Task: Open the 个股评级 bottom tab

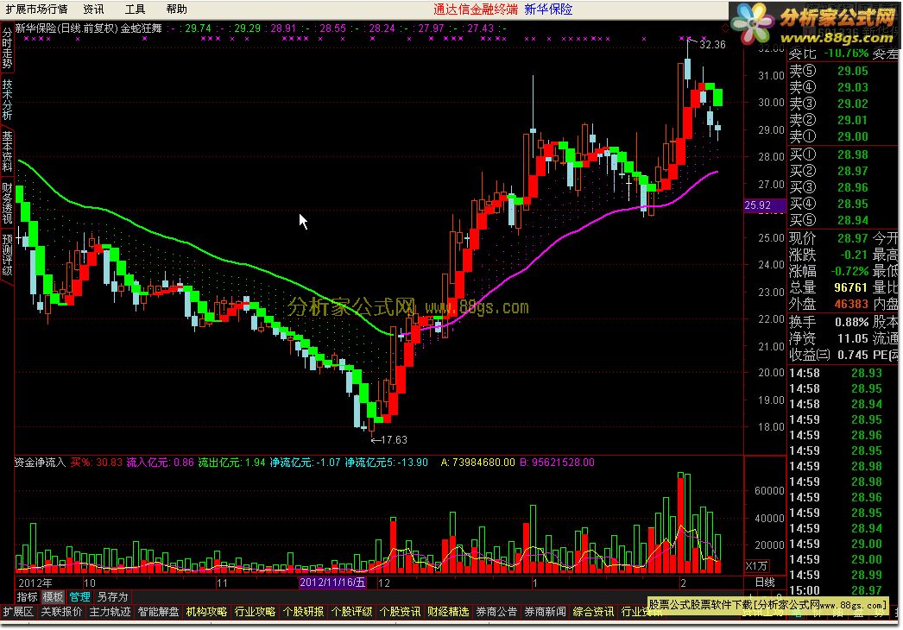Action: pyautogui.click(x=352, y=612)
